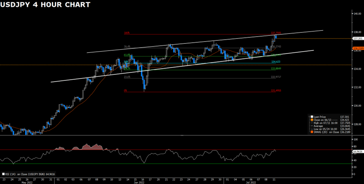
Task: Select the 100% Fibonacci level label
Action: pos(126,33)
